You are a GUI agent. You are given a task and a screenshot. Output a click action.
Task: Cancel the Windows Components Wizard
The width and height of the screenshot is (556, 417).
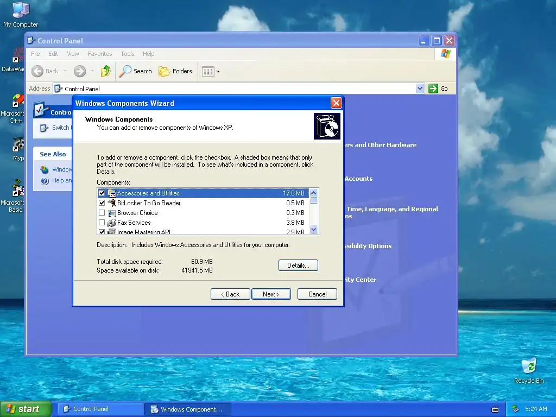[x=317, y=294]
